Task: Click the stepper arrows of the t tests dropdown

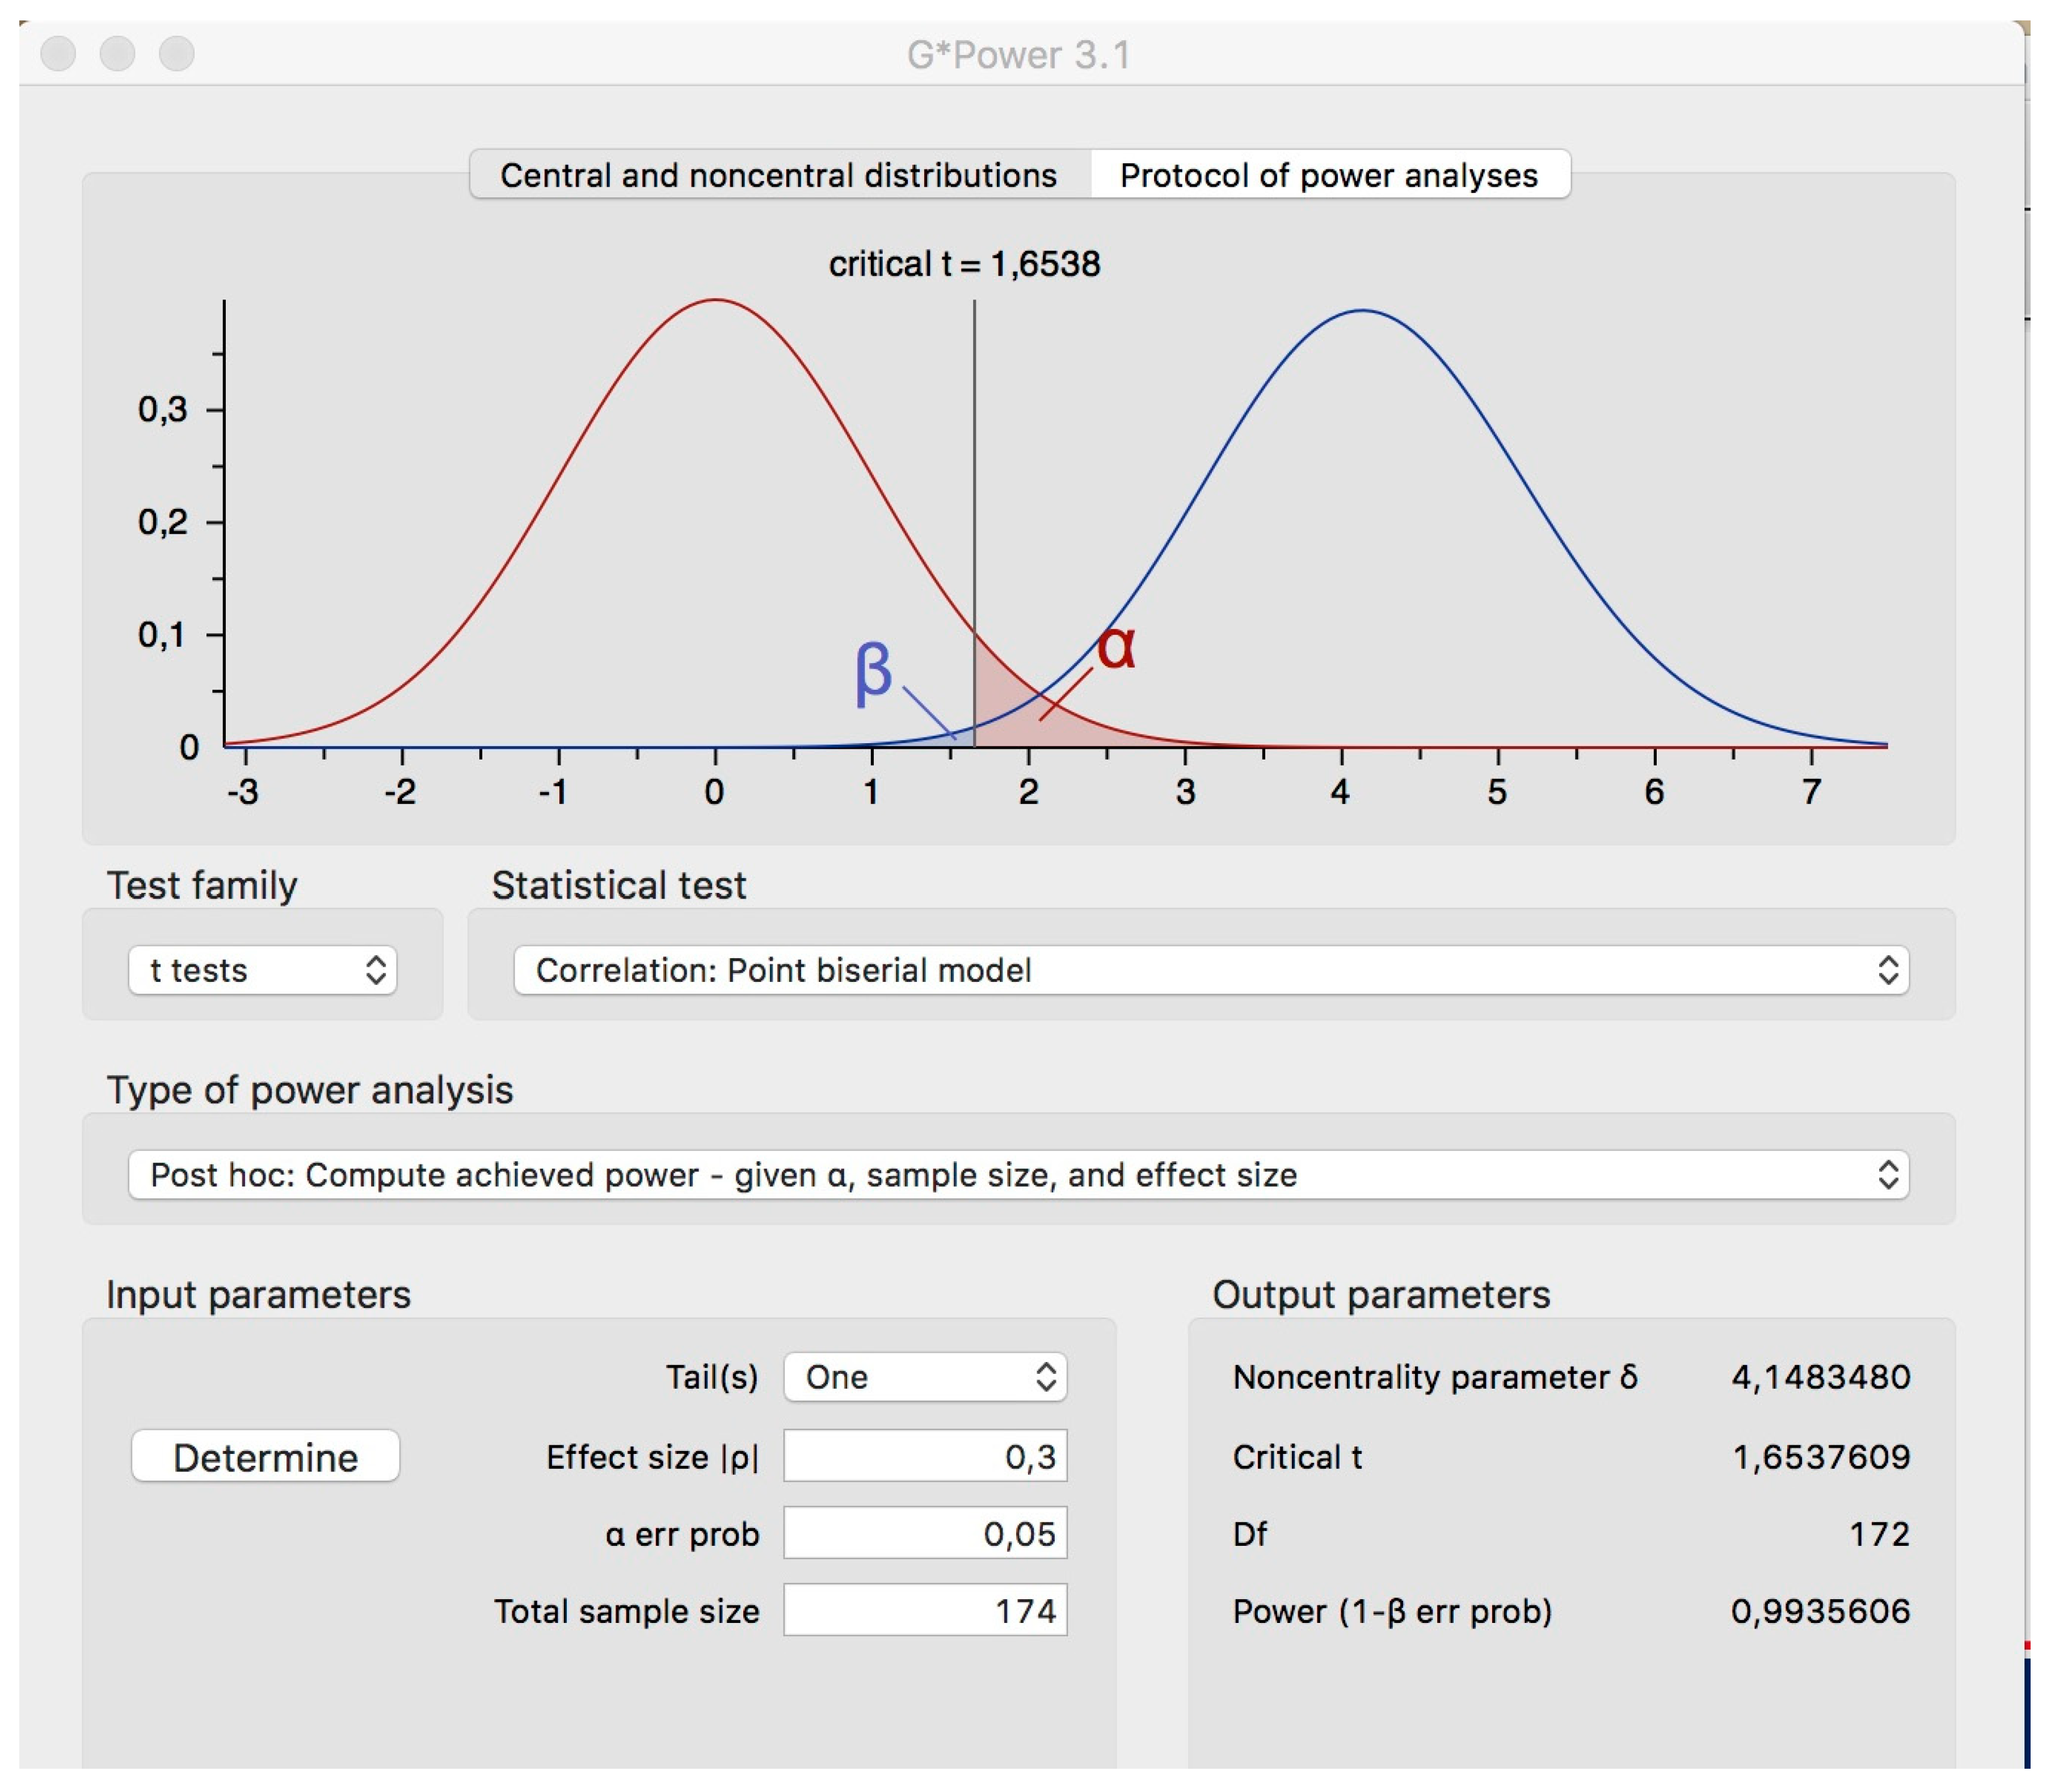Action: coord(376,970)
